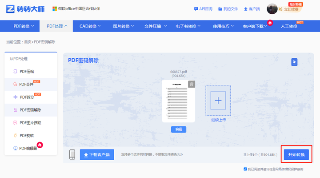The height and width of the screenshot is (178, 320).
Task: Select PDF拆分 in the sidebar
Action: [31, 97]
